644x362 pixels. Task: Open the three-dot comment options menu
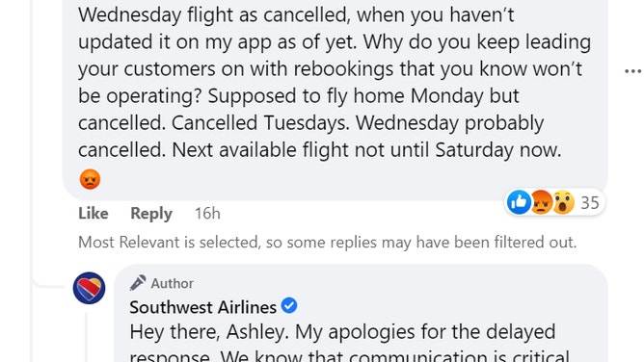tap(632, 71)
